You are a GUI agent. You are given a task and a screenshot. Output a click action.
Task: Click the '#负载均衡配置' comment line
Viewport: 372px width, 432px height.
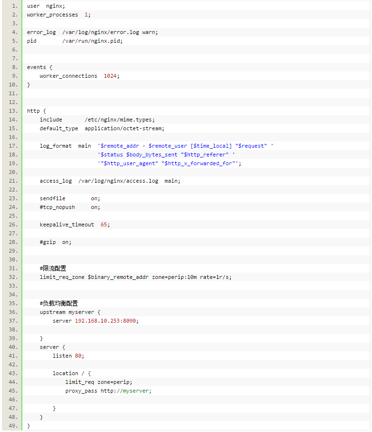click(x=59, y=303)
